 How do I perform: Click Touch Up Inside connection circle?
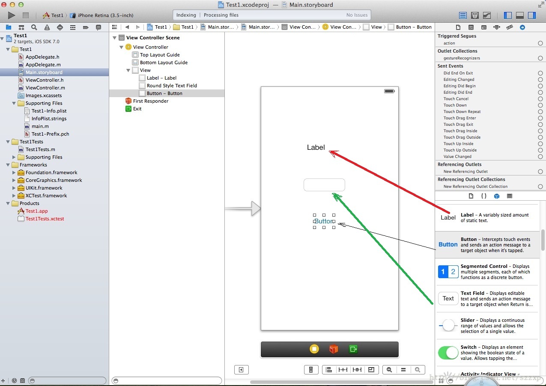click(540, 144)
